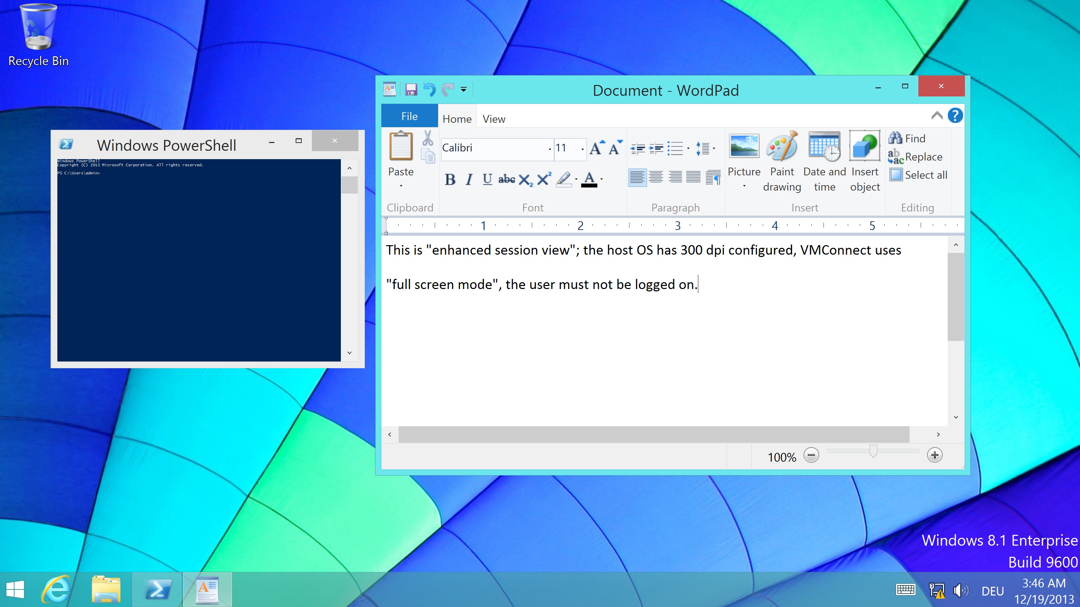Click Increase indent icon
This screenshot has height=607, width=1080.
(656, 149)
